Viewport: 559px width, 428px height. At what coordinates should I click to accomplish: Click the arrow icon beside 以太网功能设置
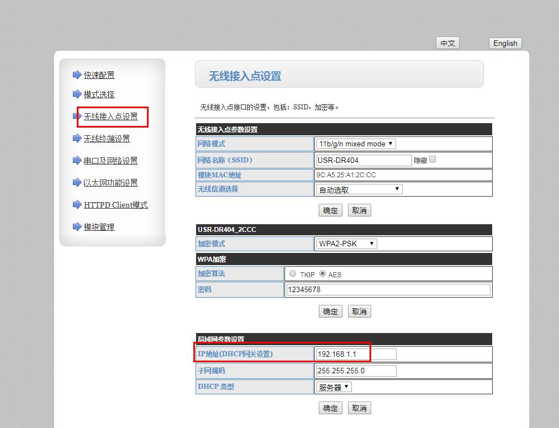click(77, 183)
